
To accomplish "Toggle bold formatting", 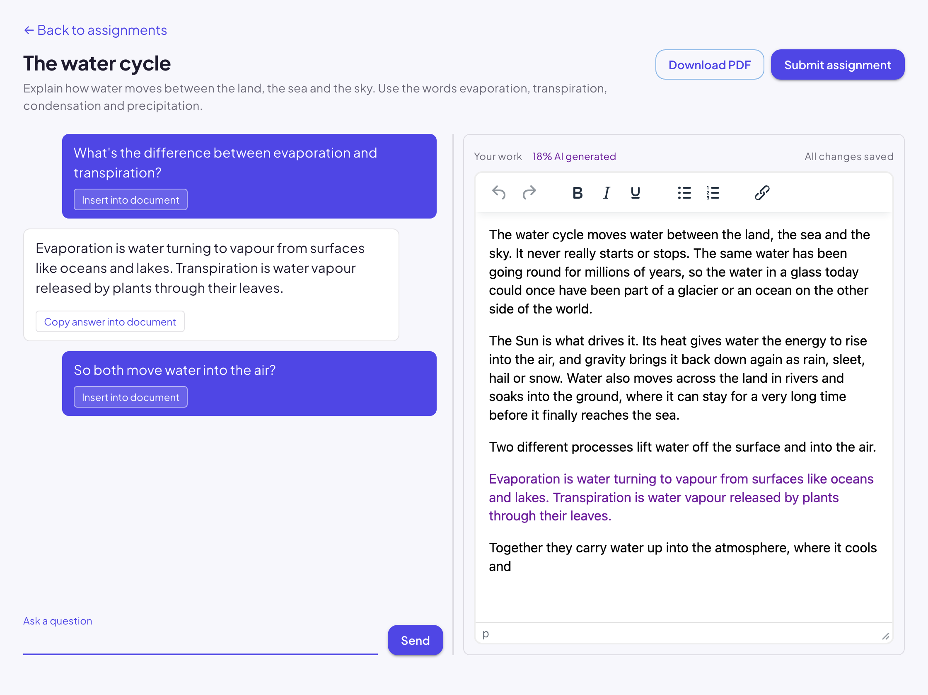I will (x=577, y=193).
